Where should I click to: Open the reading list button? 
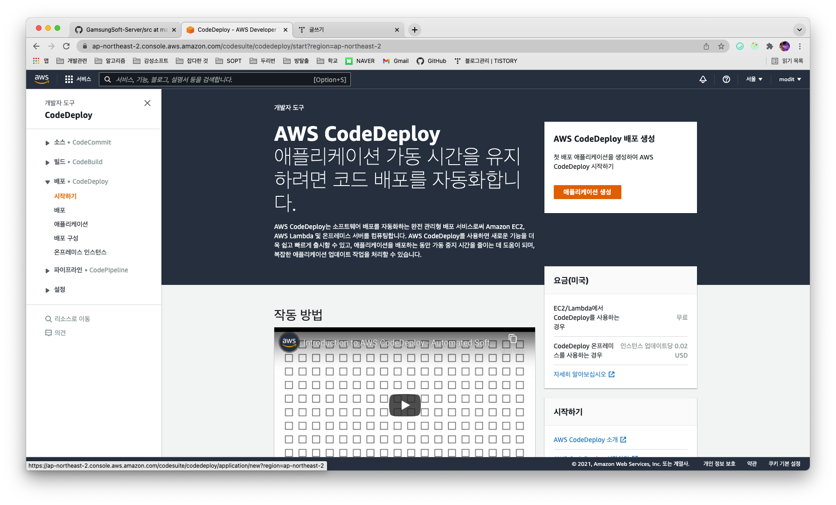[x=787, y=61]
